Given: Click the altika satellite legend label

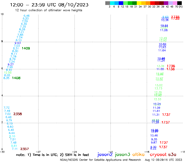Looking at the screenshot, I should (x=138, y=155).
